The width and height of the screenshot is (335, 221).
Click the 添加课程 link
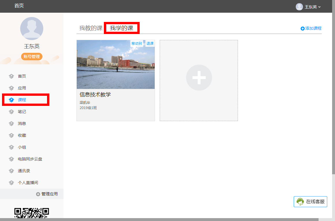[313, 28]
